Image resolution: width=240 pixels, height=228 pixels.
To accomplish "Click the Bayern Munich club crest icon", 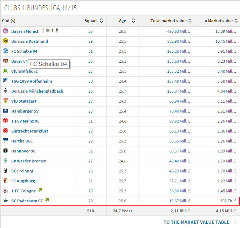I will click(x=5, y=31).
